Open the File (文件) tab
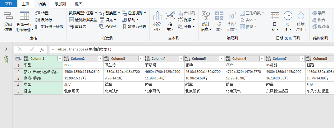 coord(8,4)
